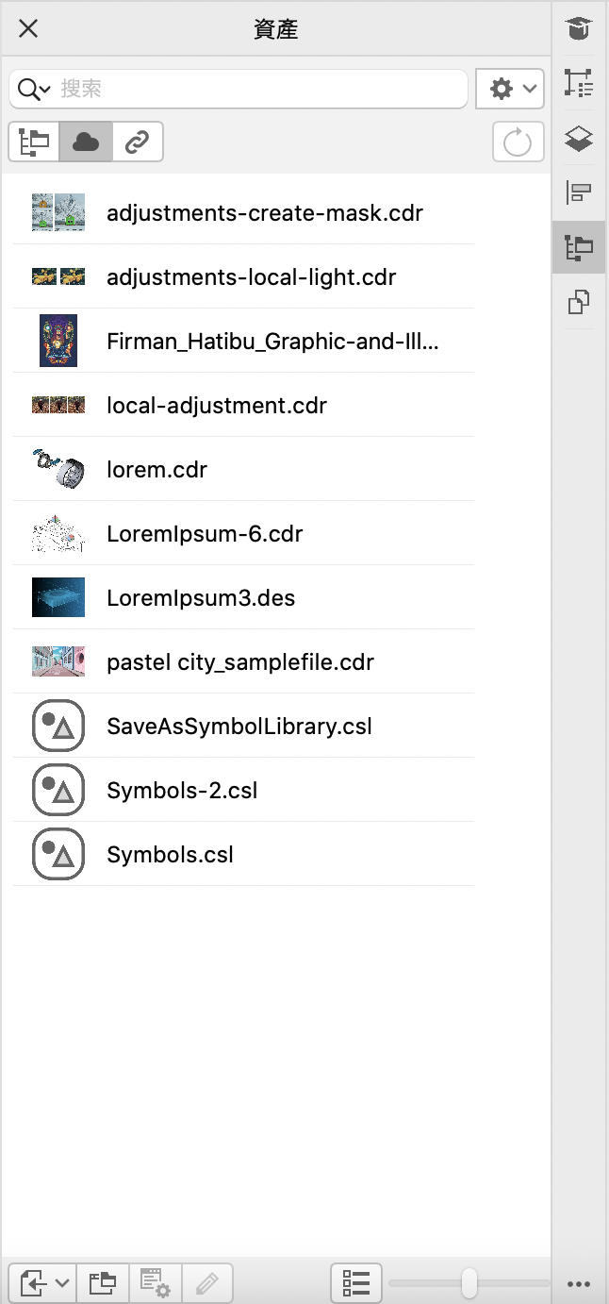Click the edit pencil icon

(207, 1283)
